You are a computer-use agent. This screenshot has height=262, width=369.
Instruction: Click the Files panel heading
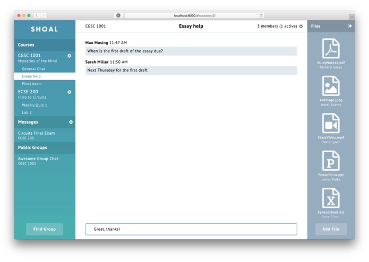[315, 26]
